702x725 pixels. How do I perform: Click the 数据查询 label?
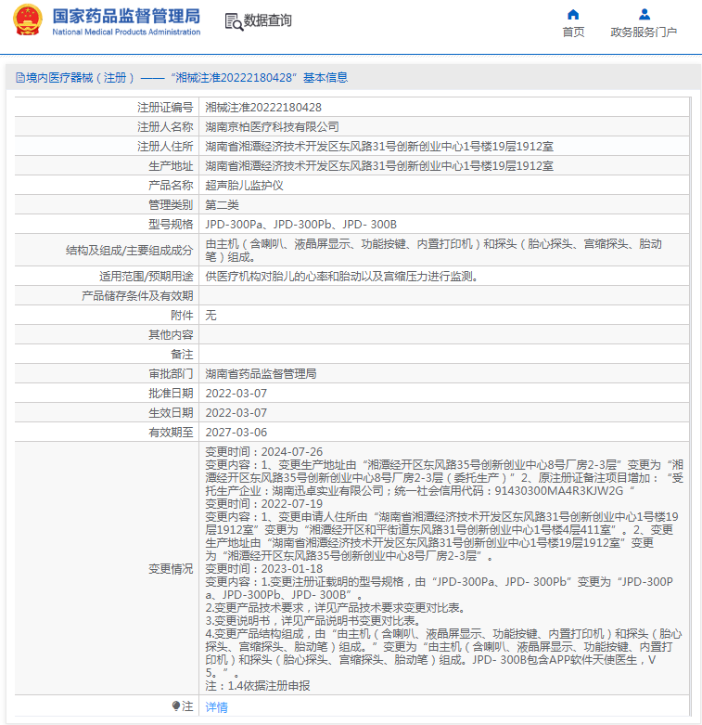(x=268, y=20)
